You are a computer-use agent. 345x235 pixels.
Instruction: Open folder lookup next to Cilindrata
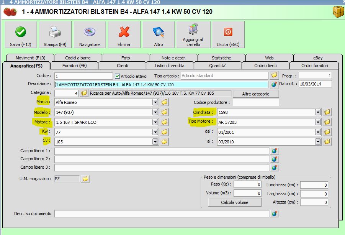tap(327, 112)
